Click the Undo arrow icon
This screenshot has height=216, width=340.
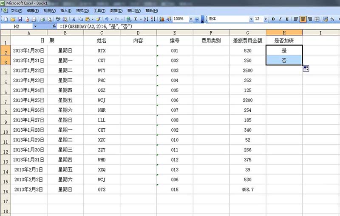pos(107,19)
